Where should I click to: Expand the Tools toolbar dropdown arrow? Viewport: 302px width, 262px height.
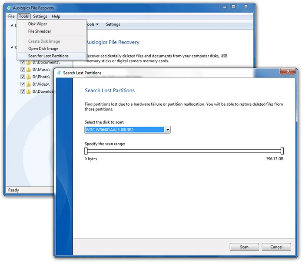pyautogui.click(x=97, y=24)
